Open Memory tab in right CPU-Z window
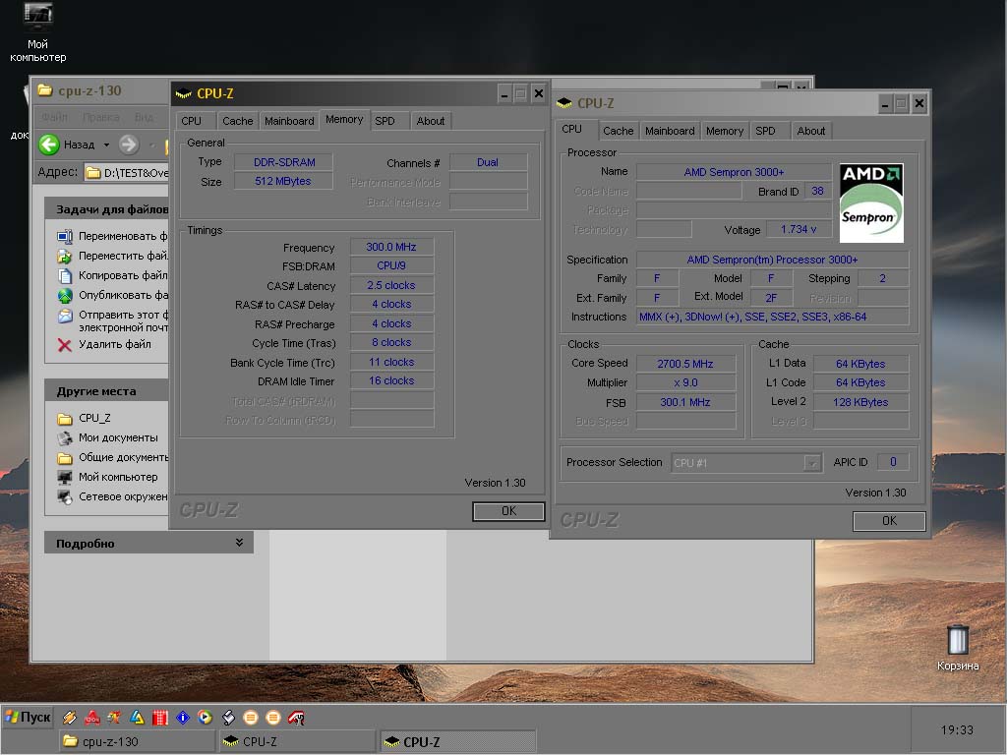The image size is (1007, 755). point(725,131)
